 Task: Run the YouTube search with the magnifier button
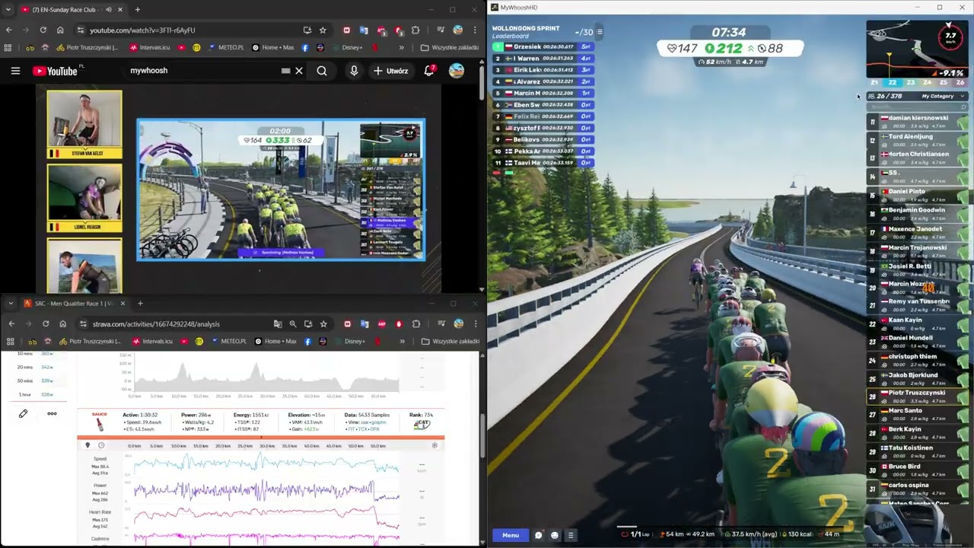[322, 71]
